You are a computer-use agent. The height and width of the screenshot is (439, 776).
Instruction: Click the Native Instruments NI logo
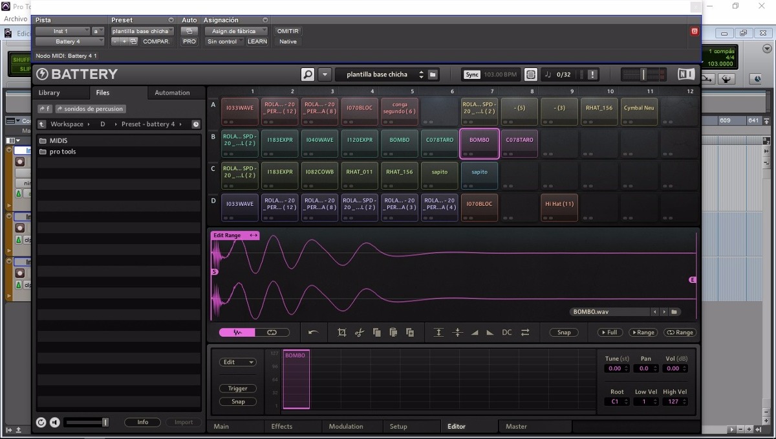tap(686, 74)
